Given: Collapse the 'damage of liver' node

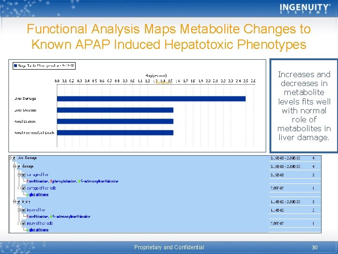Looking at the screenshot, I should [19, 175].
